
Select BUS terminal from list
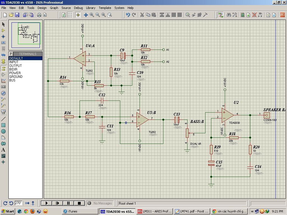pyautogui.click(x=26, y=80)
